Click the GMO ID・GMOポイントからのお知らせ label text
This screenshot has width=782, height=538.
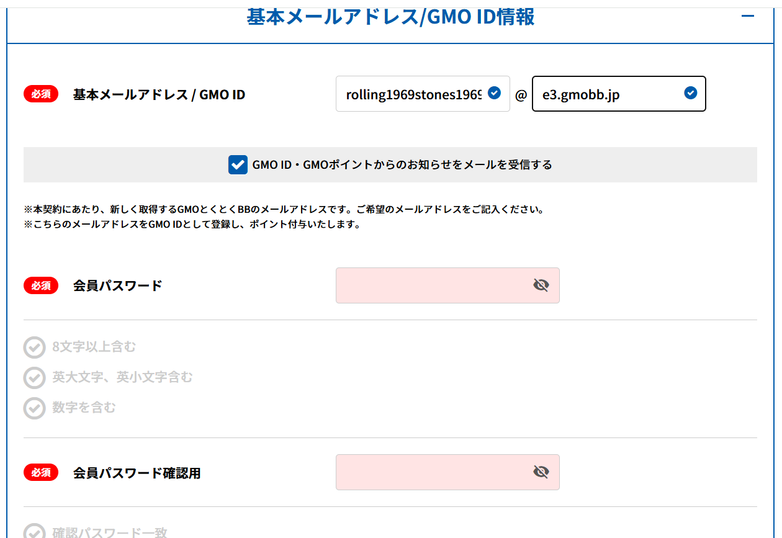402,165
